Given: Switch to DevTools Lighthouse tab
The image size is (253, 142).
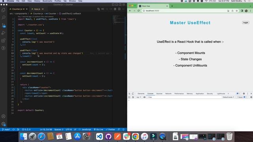Looking at the screenshot, I should [x=221, y=93].
